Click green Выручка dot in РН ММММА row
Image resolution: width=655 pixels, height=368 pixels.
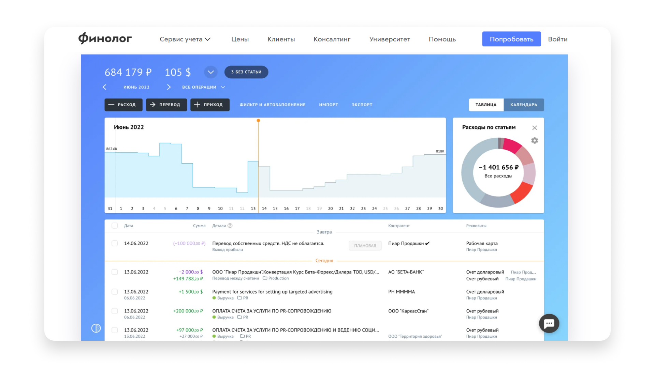click(214, 298)
